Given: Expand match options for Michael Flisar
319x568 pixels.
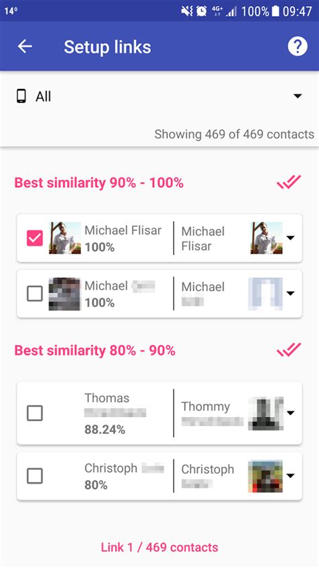Looking at the screenshot, I should (291, 238).
